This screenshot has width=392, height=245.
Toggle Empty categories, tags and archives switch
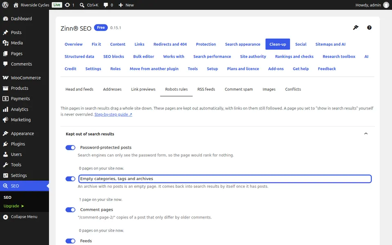[x=70, y=179]
